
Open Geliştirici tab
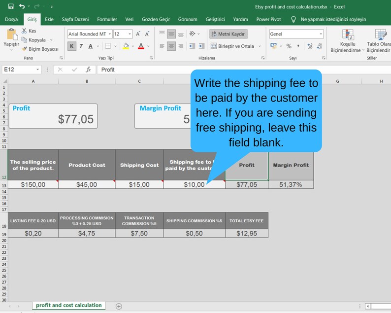click(215, 19)
